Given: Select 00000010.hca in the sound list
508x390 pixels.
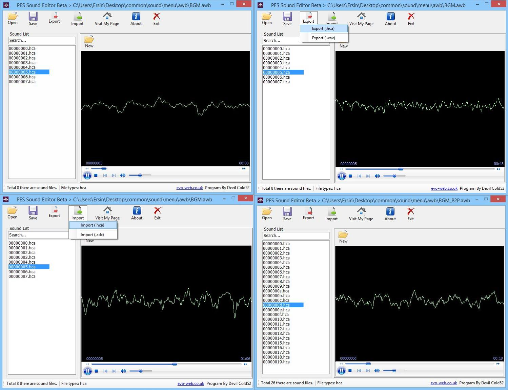Looking at the screenshot, I should (276, 319).
